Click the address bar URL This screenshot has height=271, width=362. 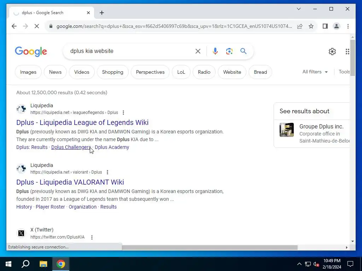click(174, 26)
